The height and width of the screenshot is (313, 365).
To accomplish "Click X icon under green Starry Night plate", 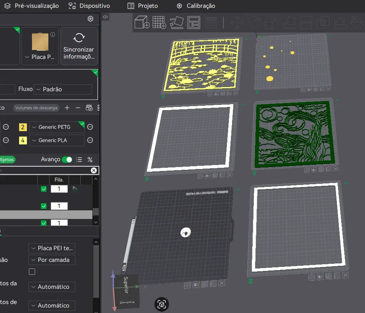I will (x=336, y=169).
